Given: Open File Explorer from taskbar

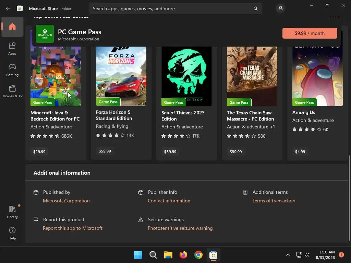Looking at the screenshot, I should point(168,255).
